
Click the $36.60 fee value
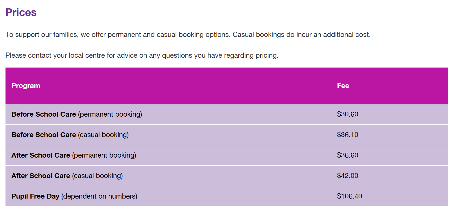348,155
